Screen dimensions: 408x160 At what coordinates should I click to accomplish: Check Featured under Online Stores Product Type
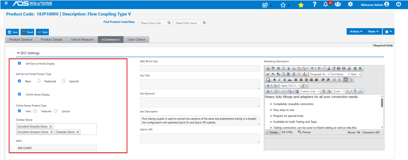coord(35,111)
